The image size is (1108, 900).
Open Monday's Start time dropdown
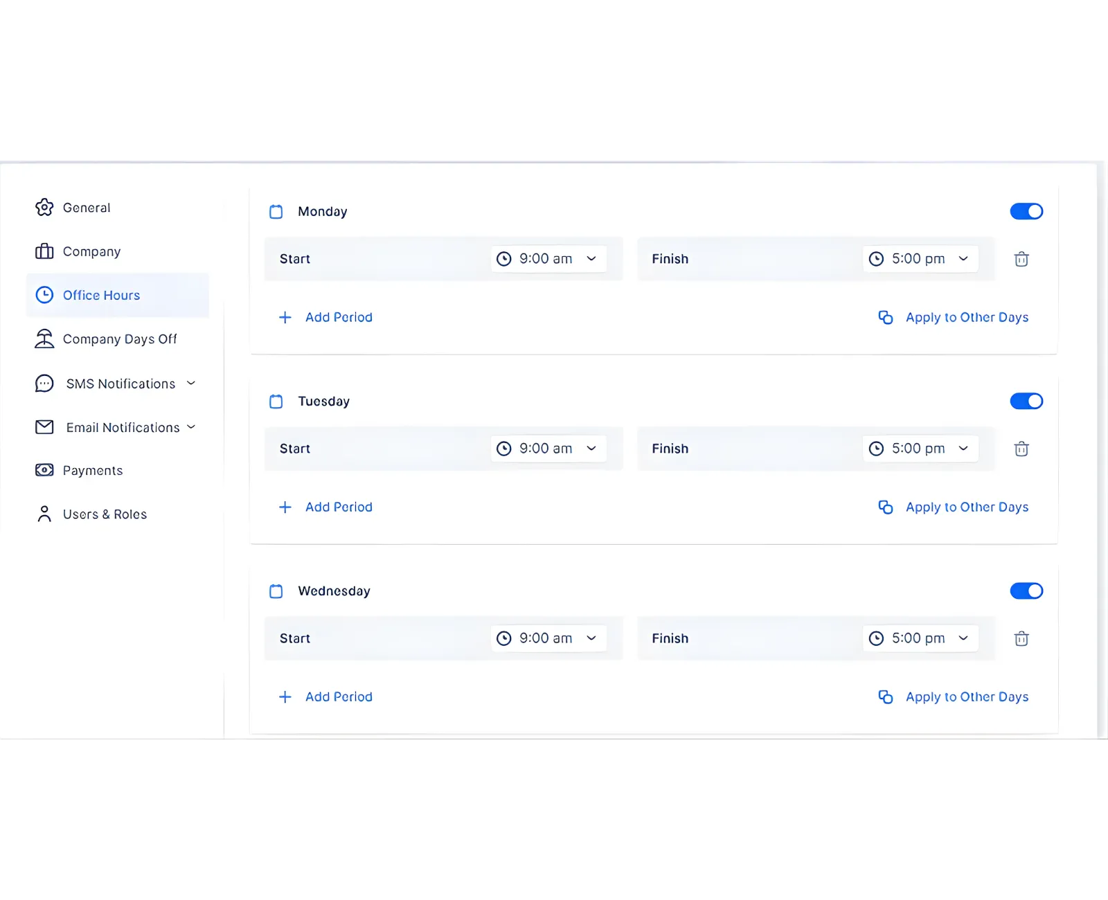point(548,259)
